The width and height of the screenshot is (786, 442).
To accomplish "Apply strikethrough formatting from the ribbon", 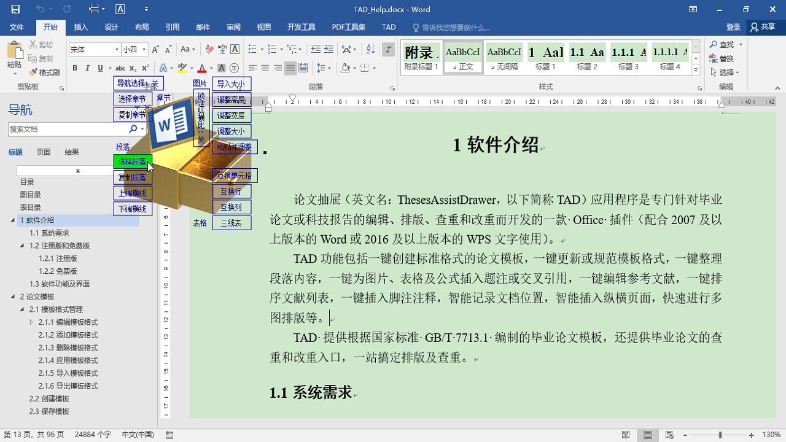I will coord(120,68).
